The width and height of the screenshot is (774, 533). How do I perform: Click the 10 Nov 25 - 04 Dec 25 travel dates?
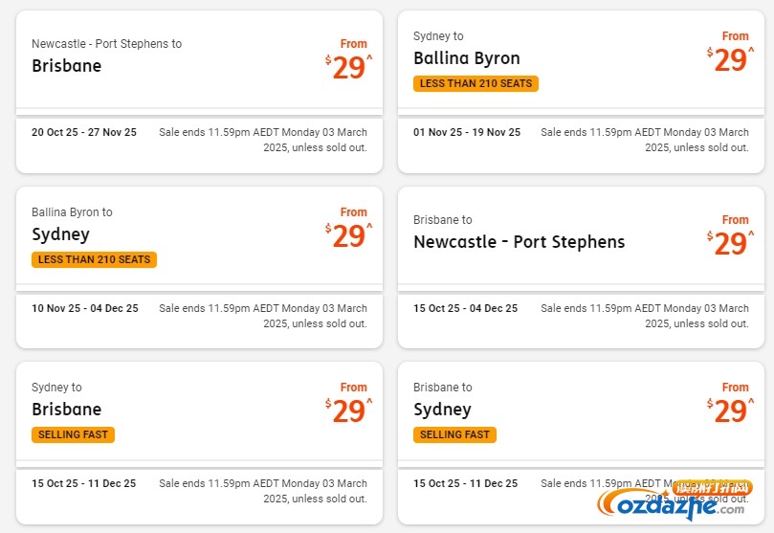[85, 308]
